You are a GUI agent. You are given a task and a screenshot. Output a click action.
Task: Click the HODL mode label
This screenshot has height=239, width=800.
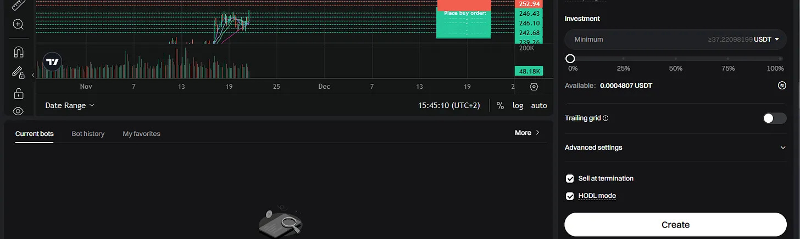coord(597,196)
